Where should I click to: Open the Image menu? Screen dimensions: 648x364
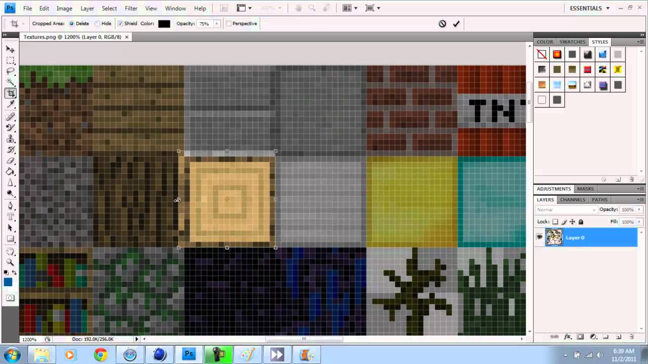click(x=64, y=9)
